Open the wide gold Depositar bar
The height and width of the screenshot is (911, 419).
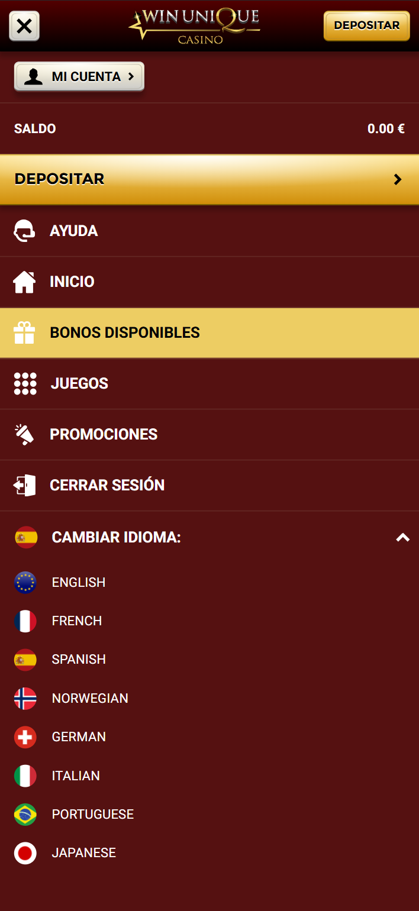209,179
